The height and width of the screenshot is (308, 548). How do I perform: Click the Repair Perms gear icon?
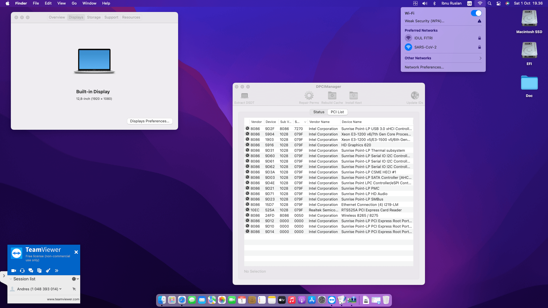point(309,96)
